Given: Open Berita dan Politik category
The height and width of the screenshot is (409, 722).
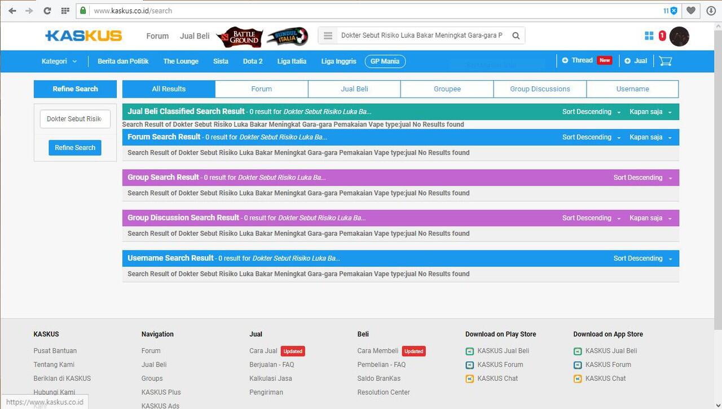Looking at the screenshot, I should 123,61.
